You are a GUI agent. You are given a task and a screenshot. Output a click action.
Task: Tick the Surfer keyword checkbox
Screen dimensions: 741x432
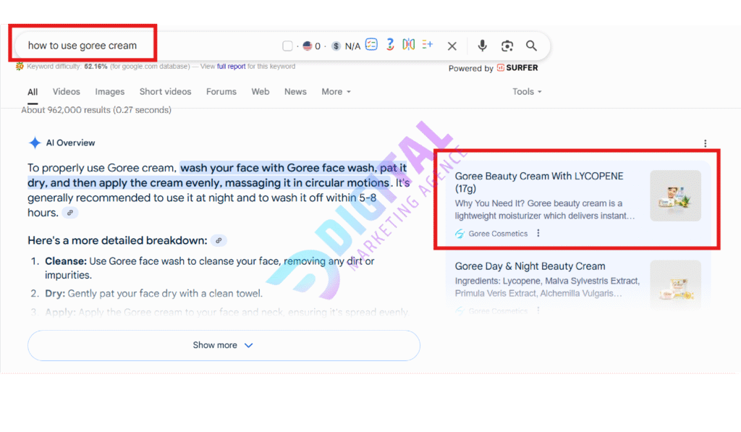tap(287, 46)
